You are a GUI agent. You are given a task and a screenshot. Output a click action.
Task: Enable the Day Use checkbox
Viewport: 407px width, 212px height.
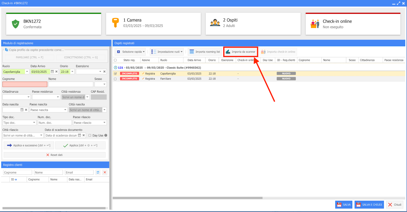point(90,135)
